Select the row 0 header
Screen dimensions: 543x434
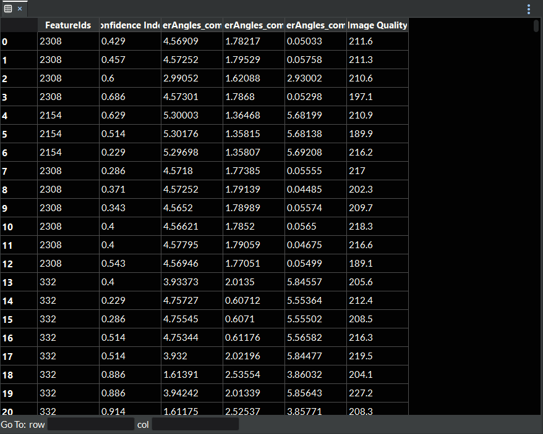pos(19,41)
